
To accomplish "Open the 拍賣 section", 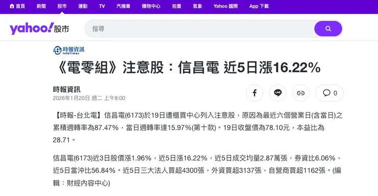I will (x=176, y=6).
